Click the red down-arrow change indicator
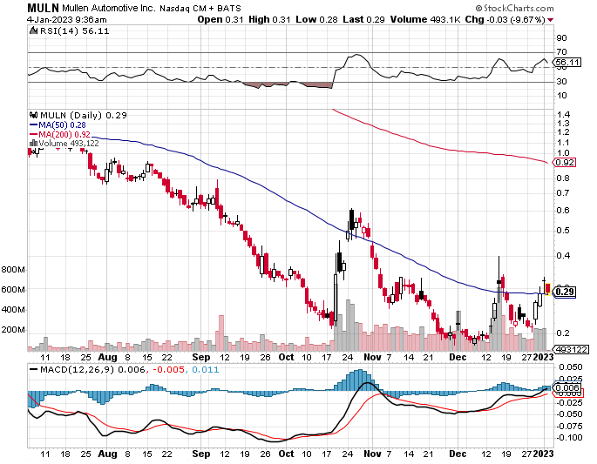 pos(551,20)
